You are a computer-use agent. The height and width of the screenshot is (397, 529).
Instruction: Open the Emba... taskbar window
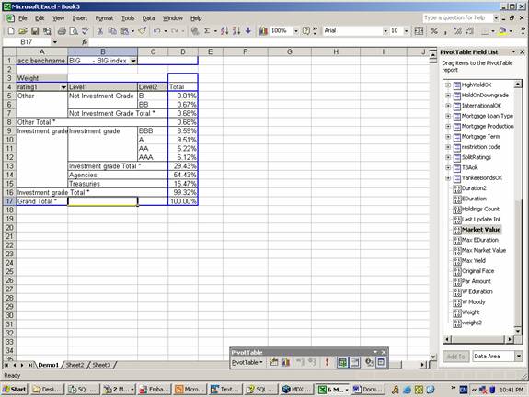tap(155, 390)
